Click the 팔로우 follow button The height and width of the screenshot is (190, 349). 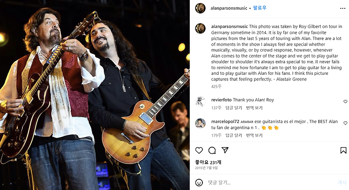coord(260,8)
